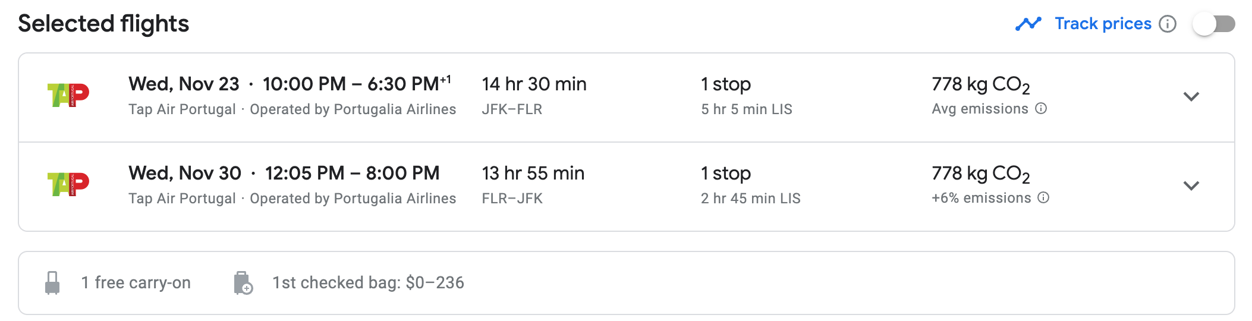
Task: Click the Track prices link text
Action: point(1103,24)
